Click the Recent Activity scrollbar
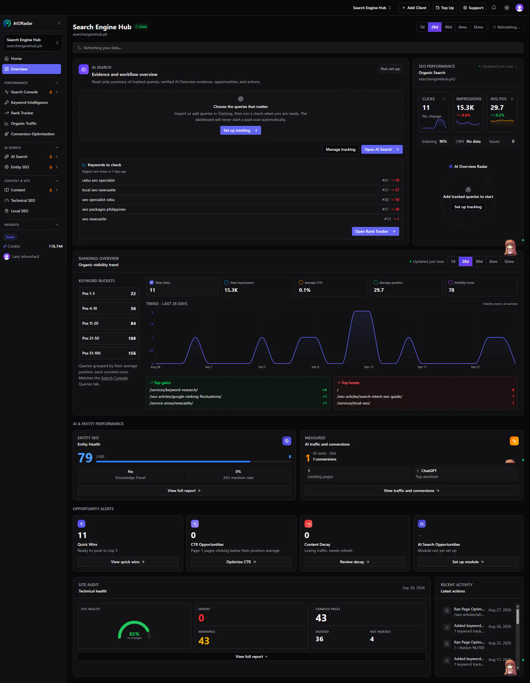This screenshot has width=530, height=683. coord(518,616)
